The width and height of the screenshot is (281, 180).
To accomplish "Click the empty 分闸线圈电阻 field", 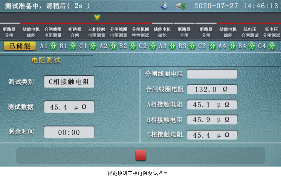I will (212, 74).
